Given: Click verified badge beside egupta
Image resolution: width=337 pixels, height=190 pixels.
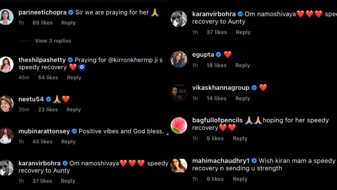Looking at the screenshot, I should pyautogui.click(x=218, y=55).
